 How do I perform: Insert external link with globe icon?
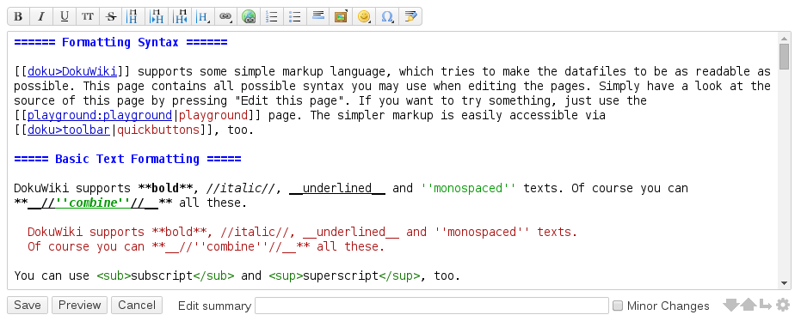pyautogui.click(x=249, y=16)
